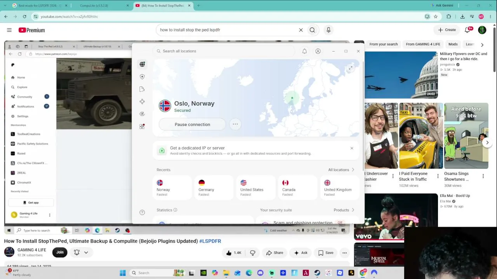Screen dimensions: 497x279
Task: Dislike the video with thumbs down
Action: 253,253
